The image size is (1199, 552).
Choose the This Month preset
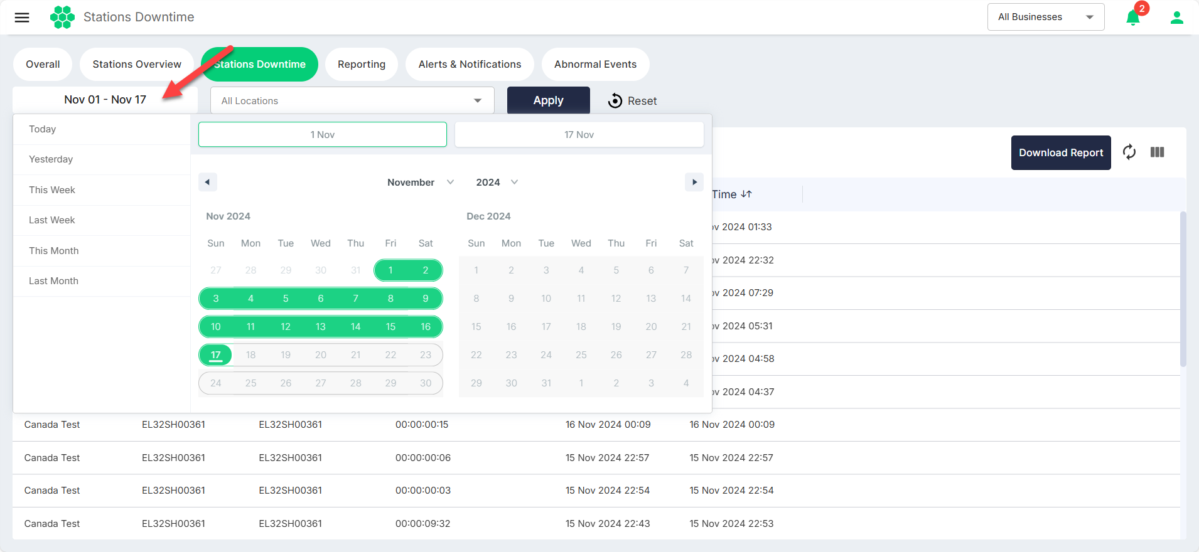tap(102, 251)
